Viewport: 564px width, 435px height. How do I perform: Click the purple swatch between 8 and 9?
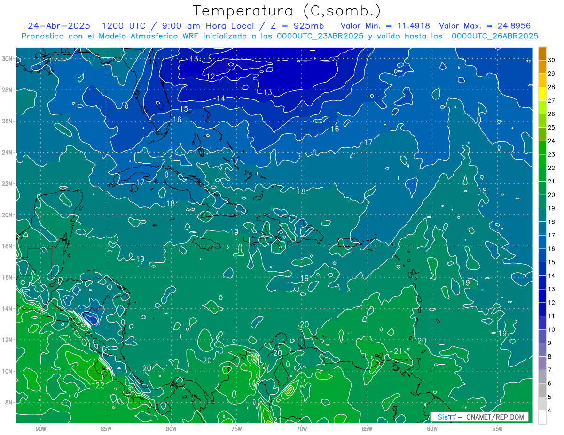click(x=542, y=350)
